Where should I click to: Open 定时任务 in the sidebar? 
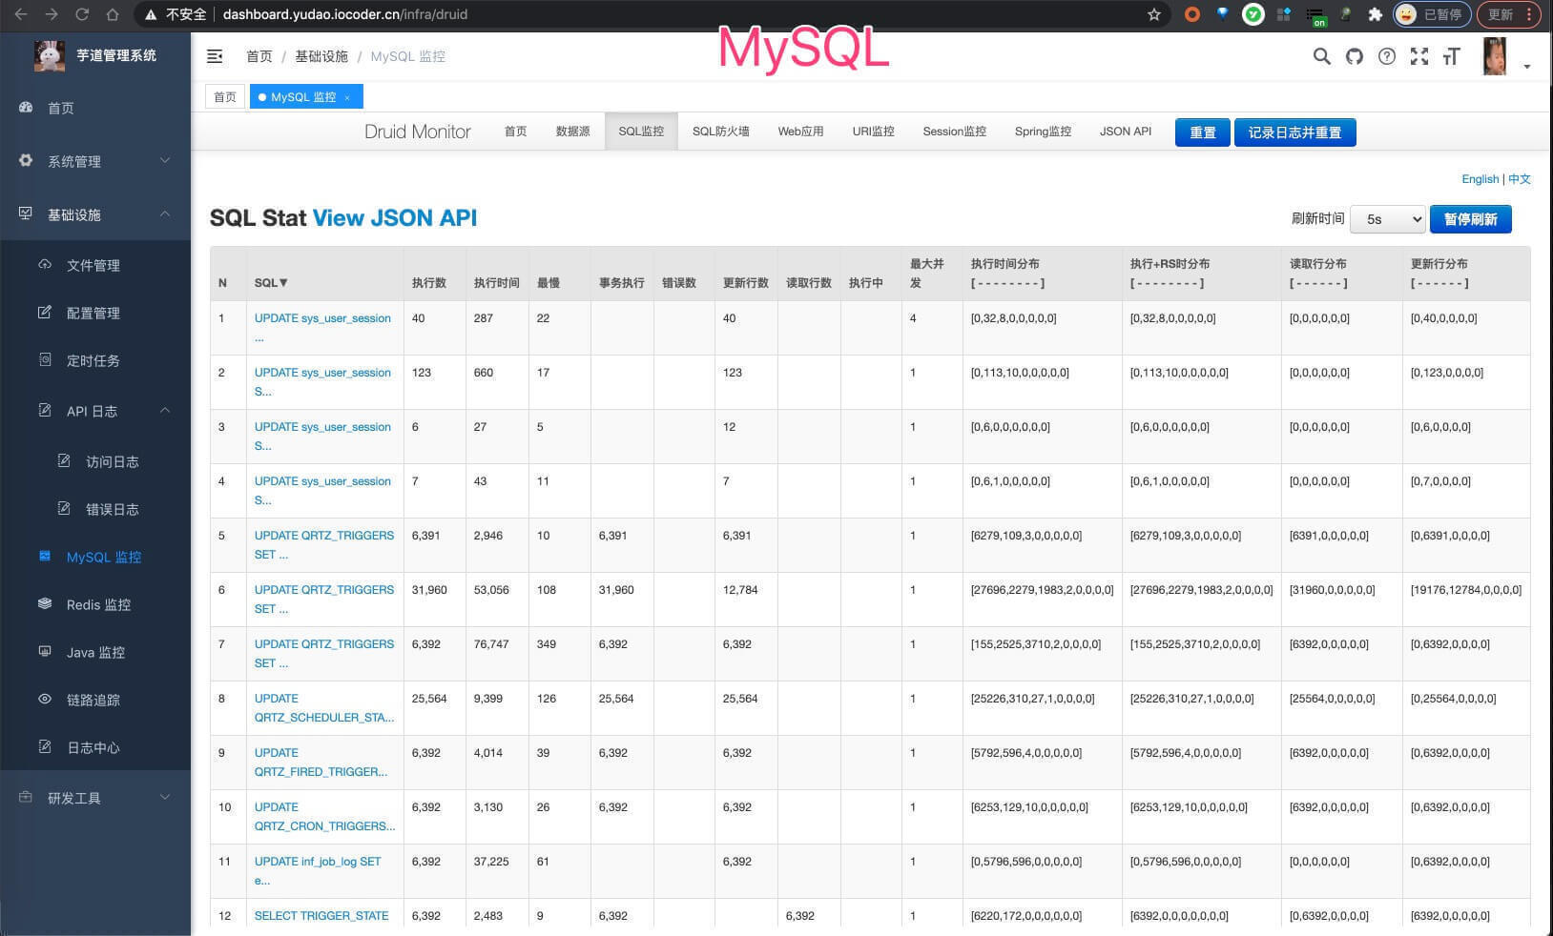92,360
